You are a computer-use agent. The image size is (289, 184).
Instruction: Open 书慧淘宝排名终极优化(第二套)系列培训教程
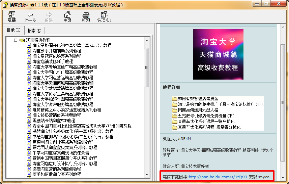click(73, 137)
